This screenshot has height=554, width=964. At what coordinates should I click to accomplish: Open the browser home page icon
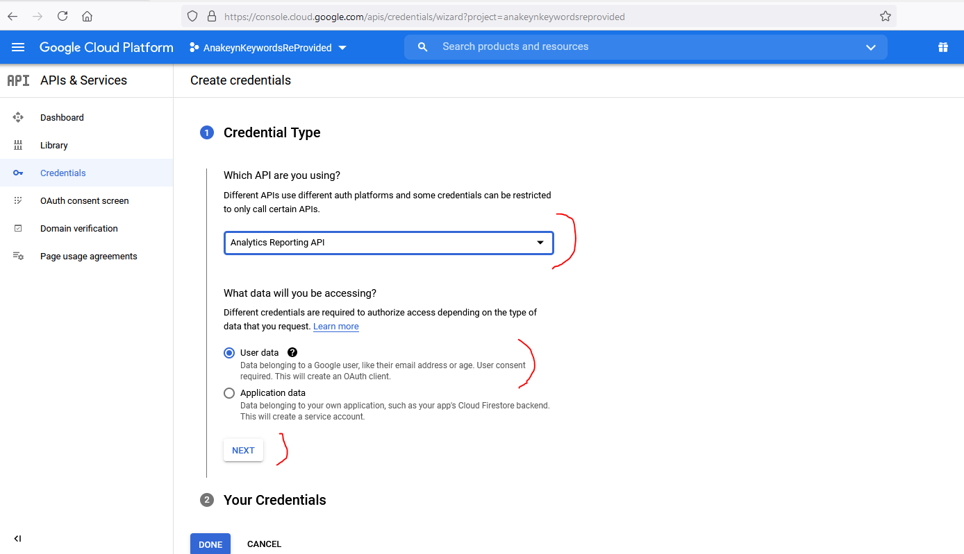87,16
